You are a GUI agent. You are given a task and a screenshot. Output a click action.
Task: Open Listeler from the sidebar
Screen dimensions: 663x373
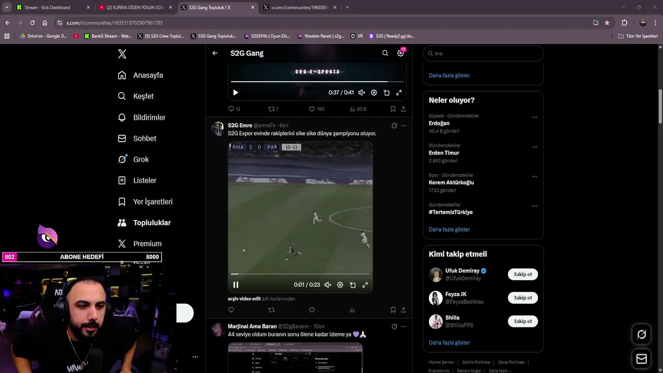(x=137, y=180)
